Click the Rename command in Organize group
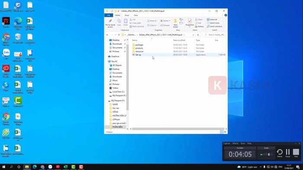The image size is (303, 170). (165, 25)
